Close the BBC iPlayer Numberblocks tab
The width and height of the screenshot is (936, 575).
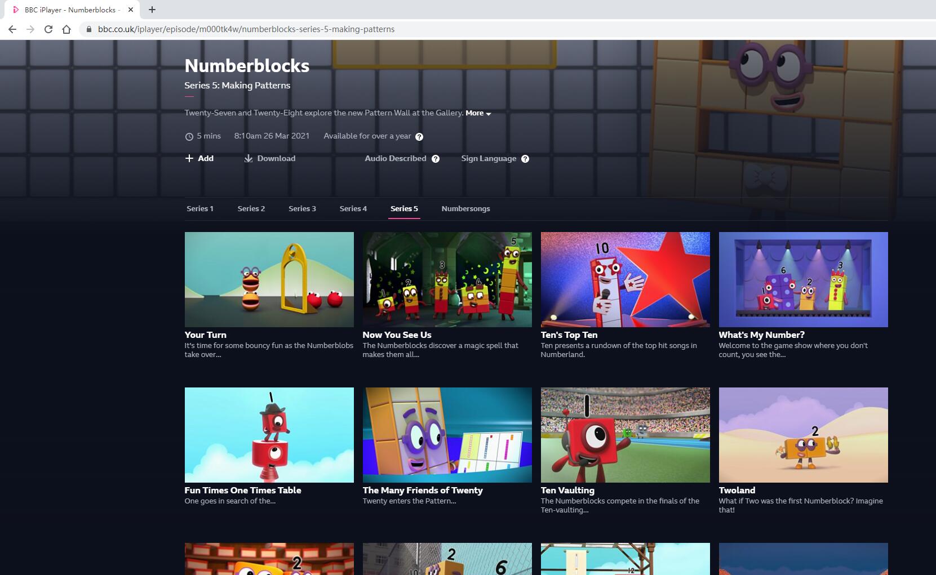click(x=131, y=10)
